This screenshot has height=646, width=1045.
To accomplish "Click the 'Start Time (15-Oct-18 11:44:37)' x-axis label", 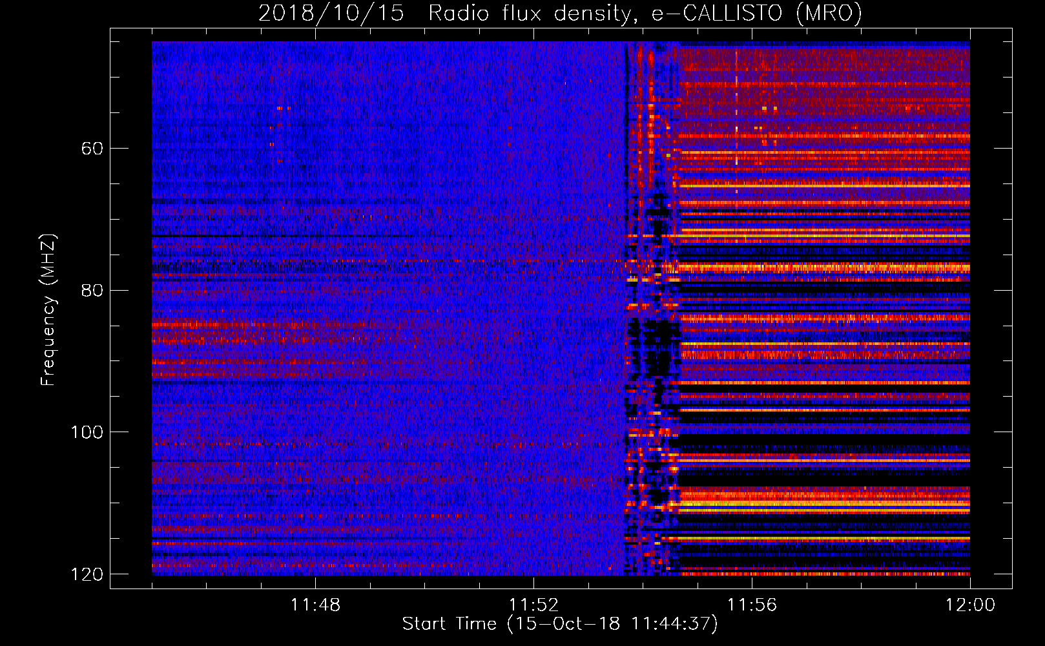I will (560, 624).
